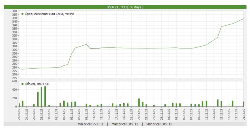The height and width of the screenshot is (128, 250).
Task: Click the 360 price axis label
Action: (x=14, y=11)
